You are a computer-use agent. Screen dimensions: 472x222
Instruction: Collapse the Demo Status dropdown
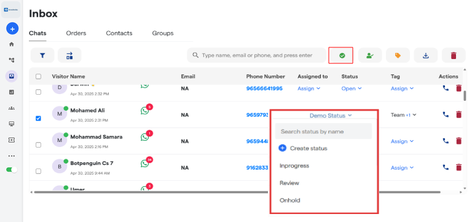331,116
